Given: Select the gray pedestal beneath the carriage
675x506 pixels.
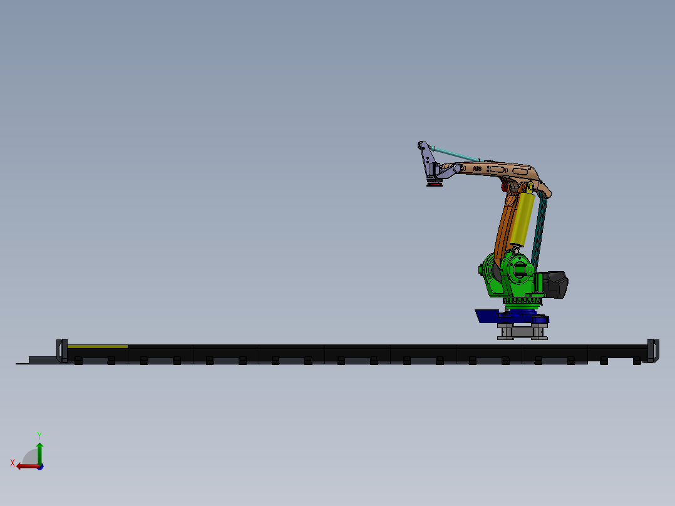Looking at the screenshot, I should click(x=522, y=331).
